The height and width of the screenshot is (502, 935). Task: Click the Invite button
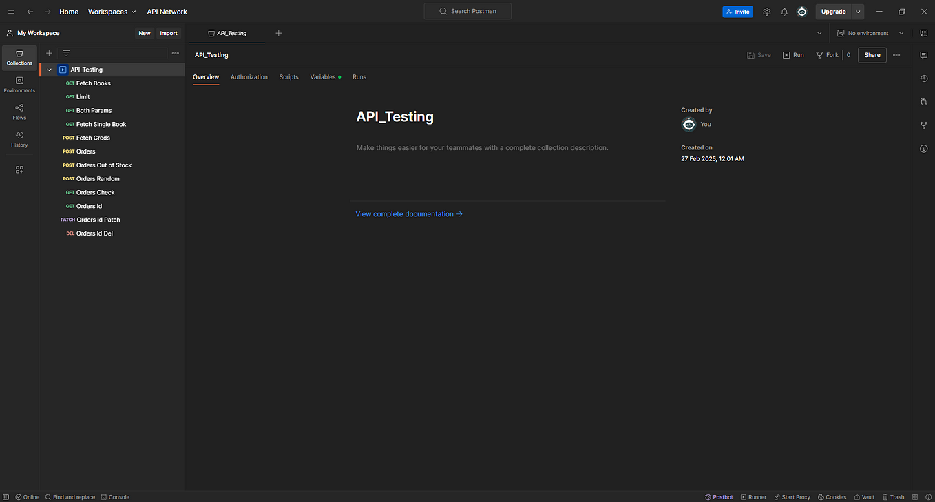pyautogui.click(x=737, y=12)
